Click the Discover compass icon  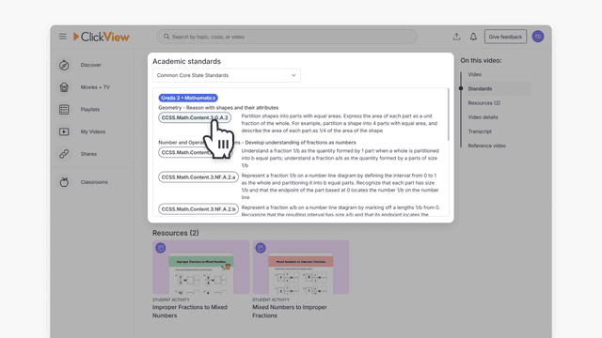(64, 65)
